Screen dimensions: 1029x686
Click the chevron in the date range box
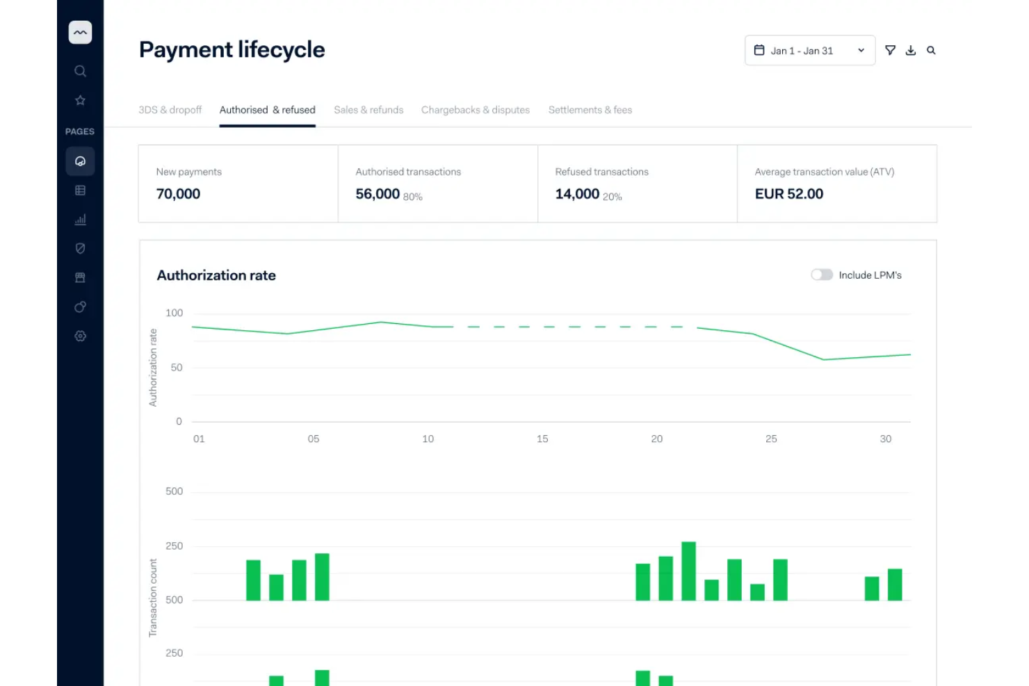click(861, 50)
